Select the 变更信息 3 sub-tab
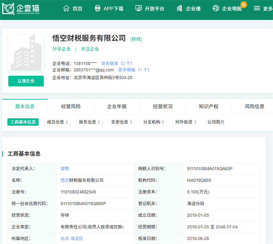This screenshot has width=273, height=244. (122, 122)
